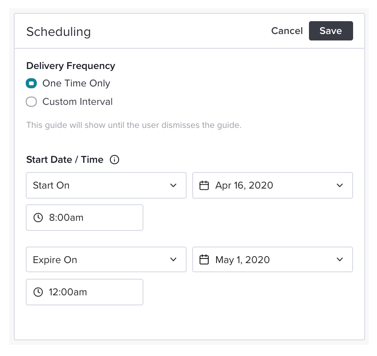Expand the May 1, 2020 date picker chevron

[340, 259]
